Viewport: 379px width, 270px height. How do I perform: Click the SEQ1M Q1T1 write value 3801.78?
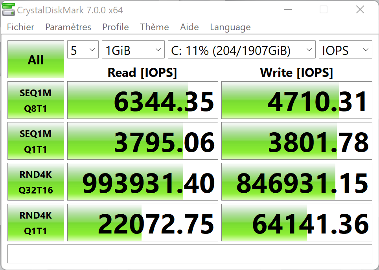[x=297, y=141]
